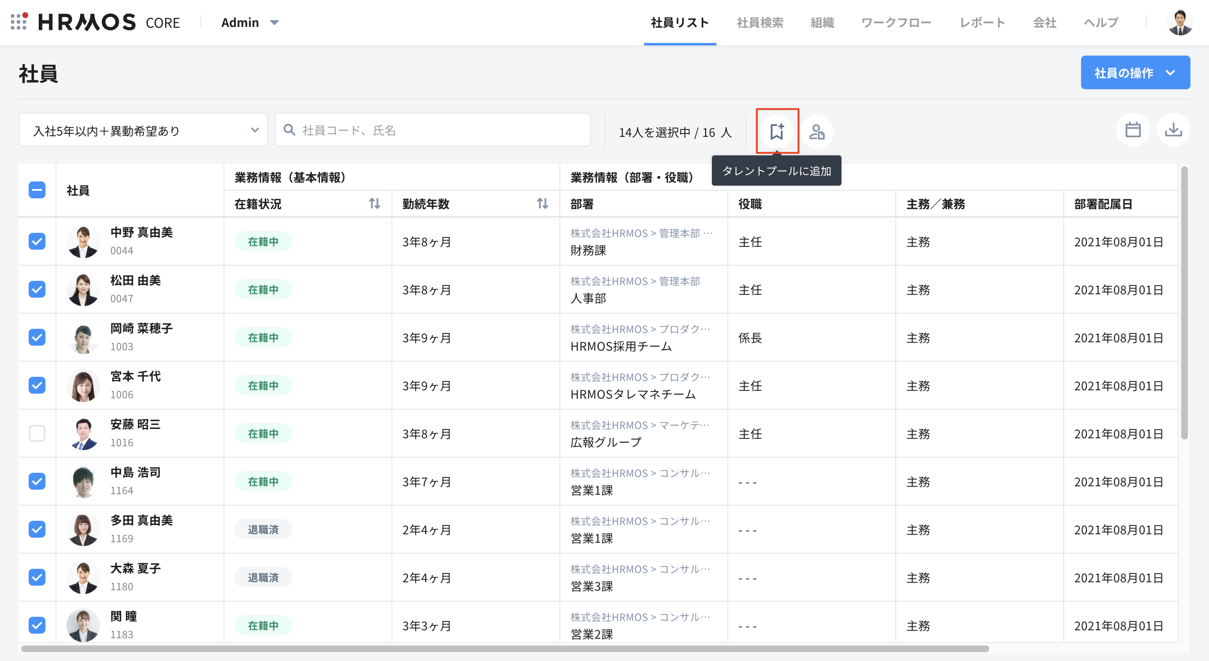The width and height of the screenshot is (1209, 661).
Task: Click the download icon
Action: (x=1173, y=130)
